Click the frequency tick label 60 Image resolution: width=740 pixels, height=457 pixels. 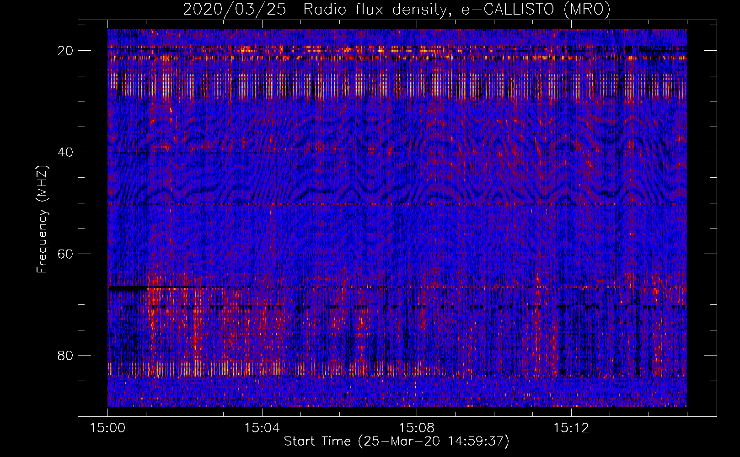pos(66,254)
